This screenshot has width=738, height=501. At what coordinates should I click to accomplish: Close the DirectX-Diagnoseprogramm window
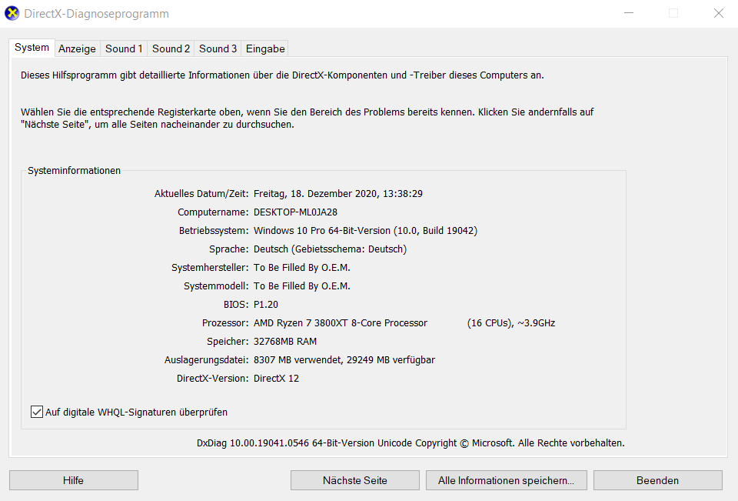[718, 13]
